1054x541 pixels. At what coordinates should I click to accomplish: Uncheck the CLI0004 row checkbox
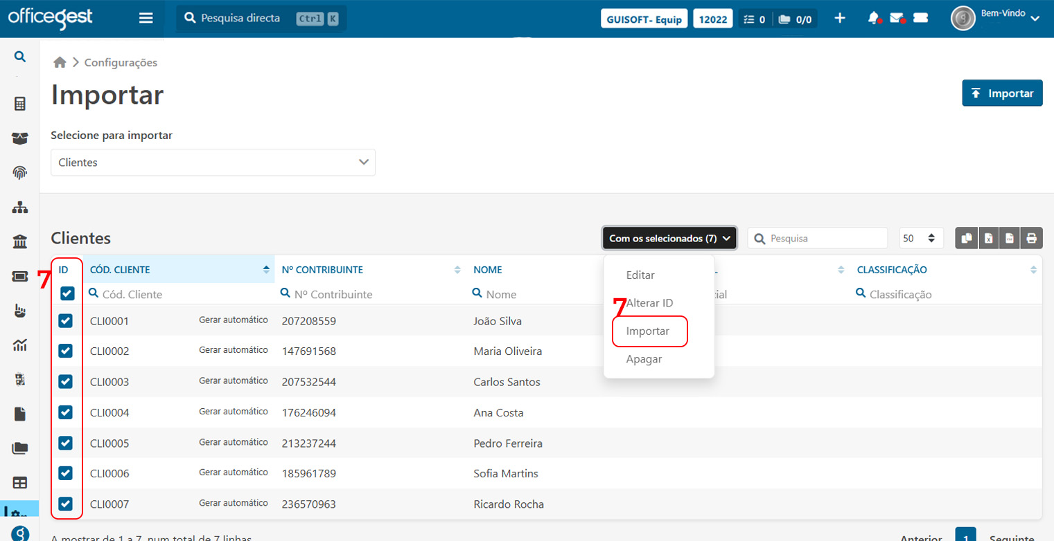point(65,412)
